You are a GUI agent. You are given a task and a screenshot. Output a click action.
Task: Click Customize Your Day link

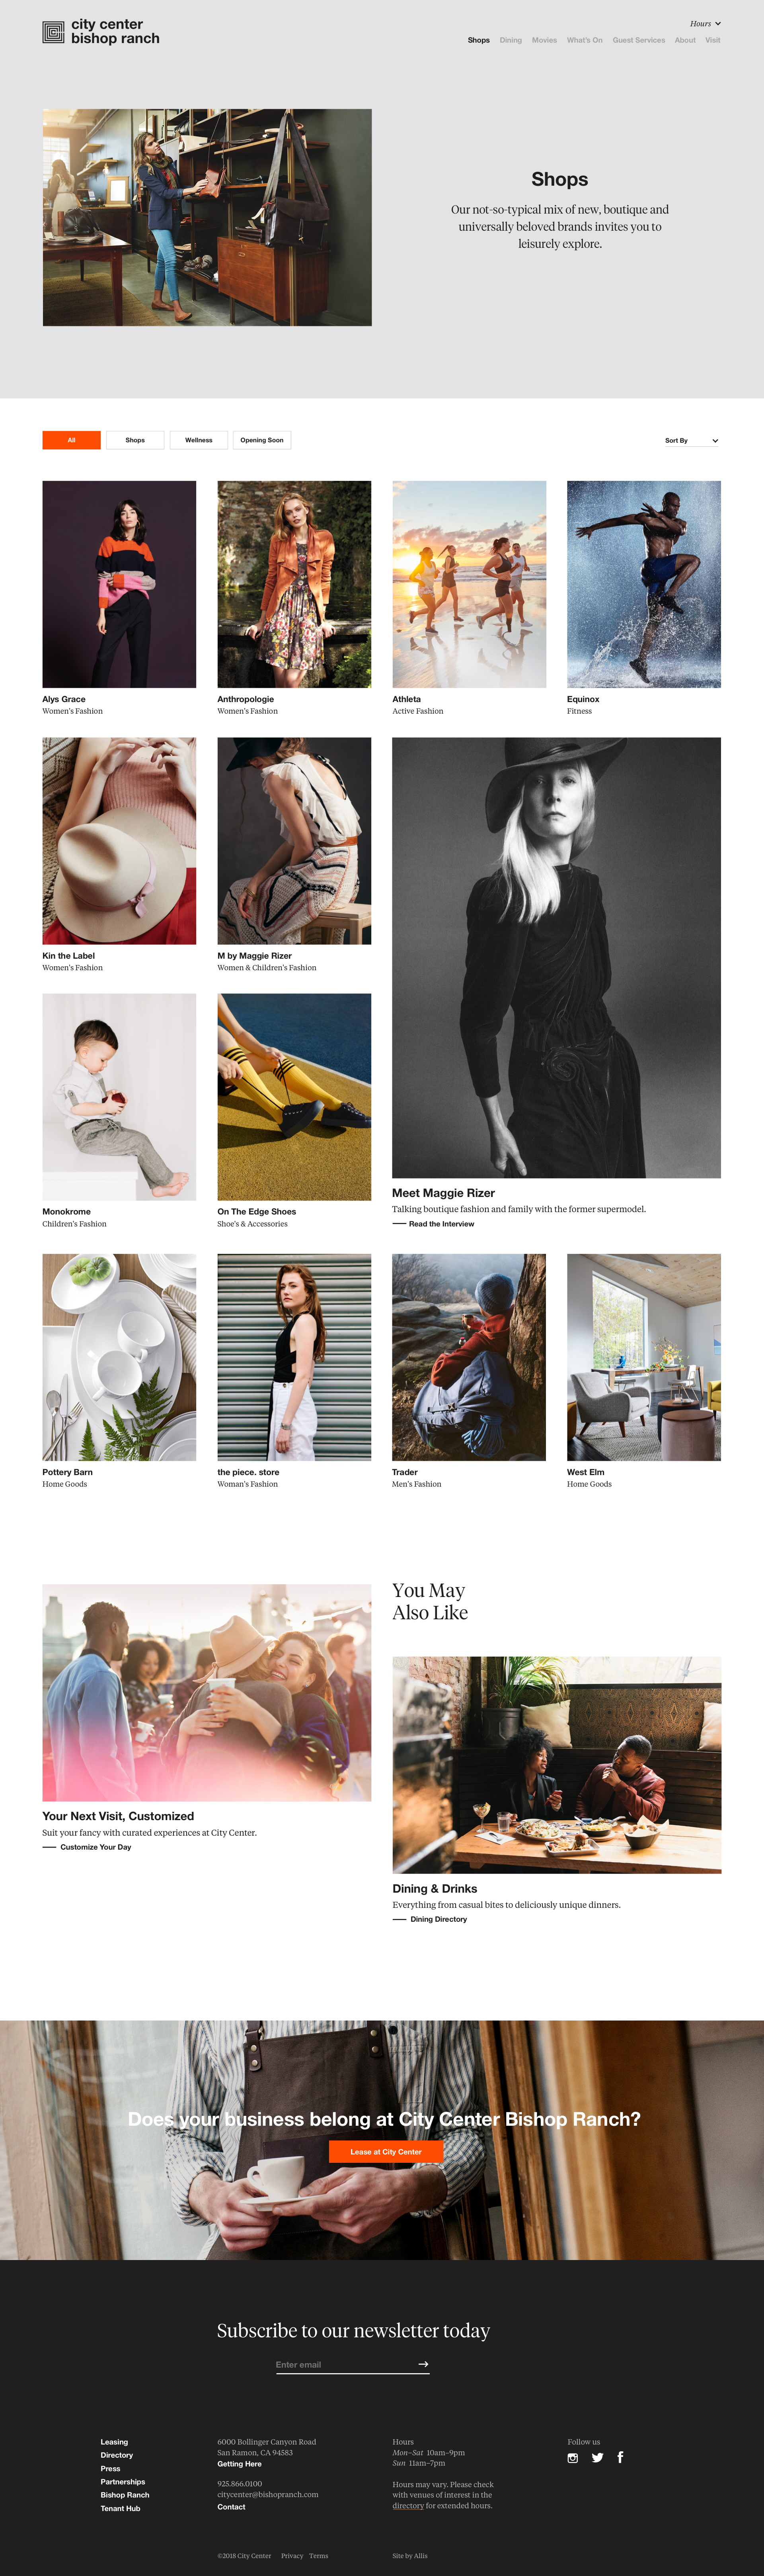pyautogui.click(x=96, y=1847)
